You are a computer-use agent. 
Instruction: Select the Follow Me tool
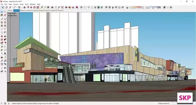click(5, 40)
